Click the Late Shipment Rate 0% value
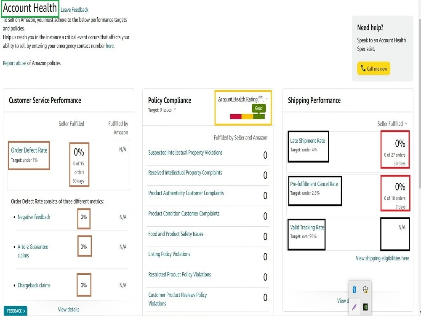Screen dimensions: 421x316 (400, 143)
